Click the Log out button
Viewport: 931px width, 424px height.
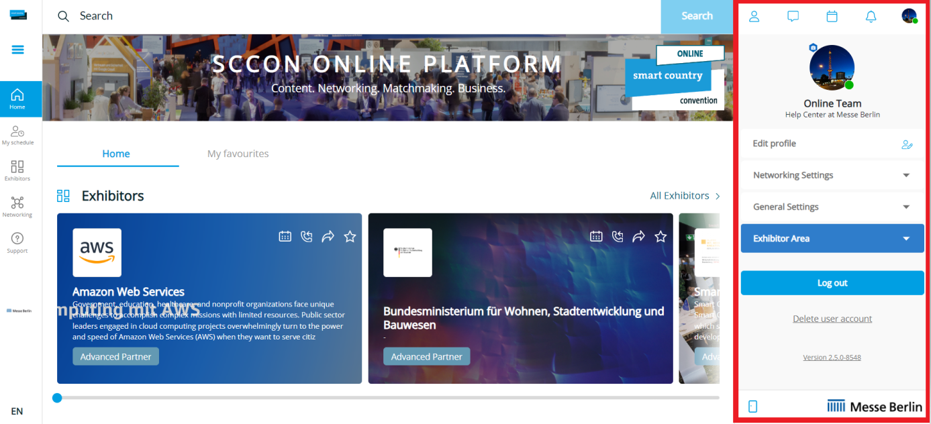tap(832, 283)
